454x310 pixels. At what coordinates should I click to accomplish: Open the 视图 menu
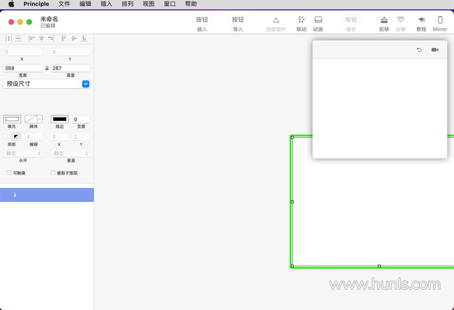tap(148, 4)
